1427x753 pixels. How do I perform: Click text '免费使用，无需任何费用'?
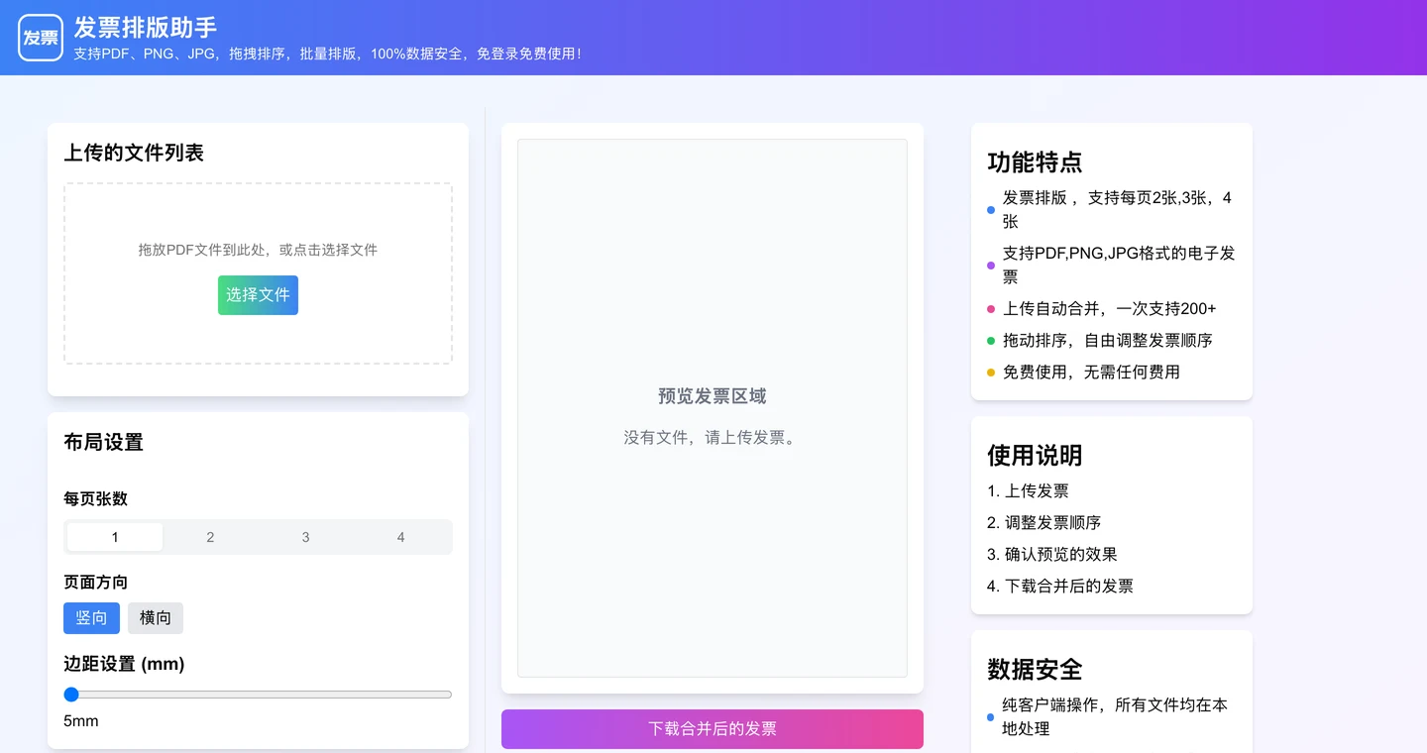1091,373
